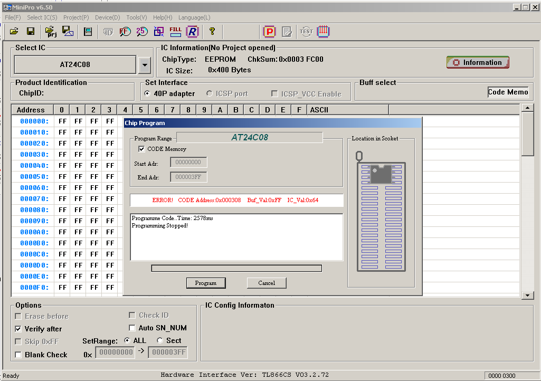Open the Tools(V) menu
541x381 pixels.
(137, 17)
